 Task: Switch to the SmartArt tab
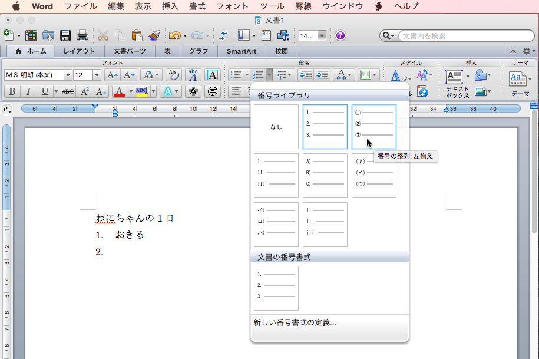(x=242, y=51)
